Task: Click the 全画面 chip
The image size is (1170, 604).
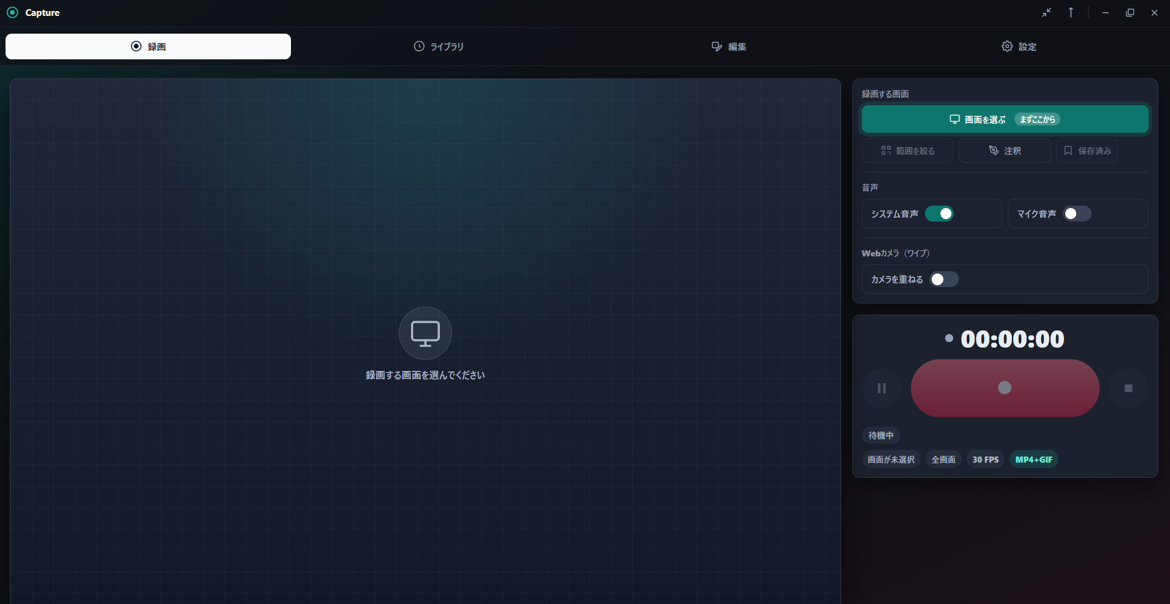Action: (943, 460)
